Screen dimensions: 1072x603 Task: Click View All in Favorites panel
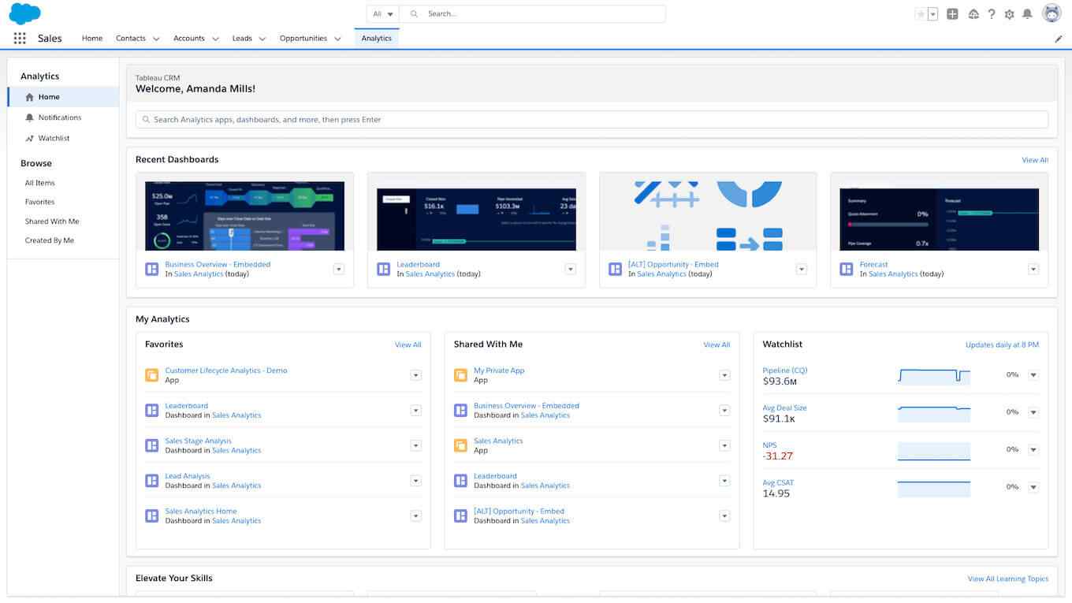(408, 344)
